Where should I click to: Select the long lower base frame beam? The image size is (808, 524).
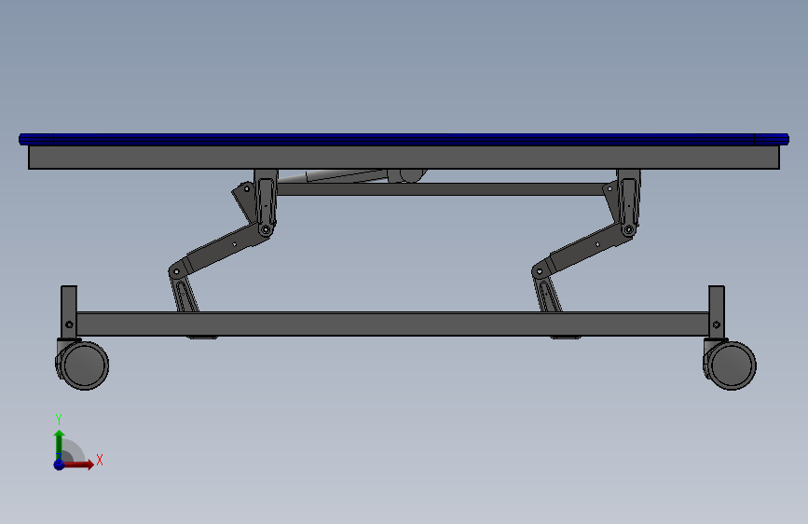[392, 324]
